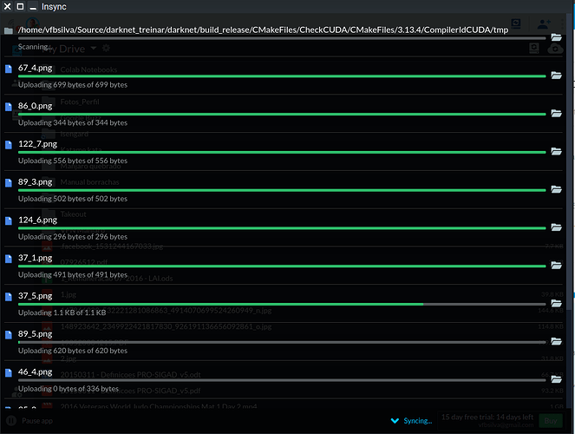
Task: Open folder location for 37_1.png upload
Action: pyautogui.click(x=556, y=266)
